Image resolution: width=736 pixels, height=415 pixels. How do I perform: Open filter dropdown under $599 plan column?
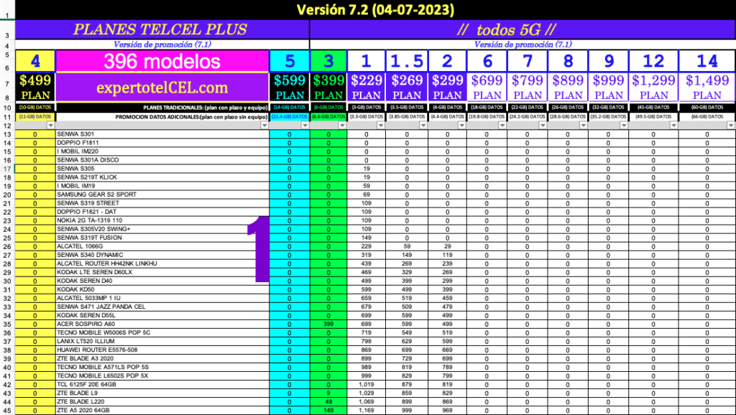[305, 126]
